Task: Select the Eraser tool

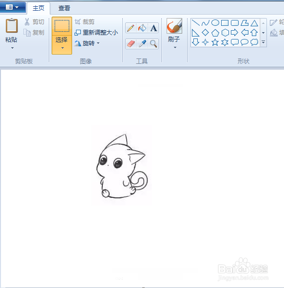Action: [131, 44]
